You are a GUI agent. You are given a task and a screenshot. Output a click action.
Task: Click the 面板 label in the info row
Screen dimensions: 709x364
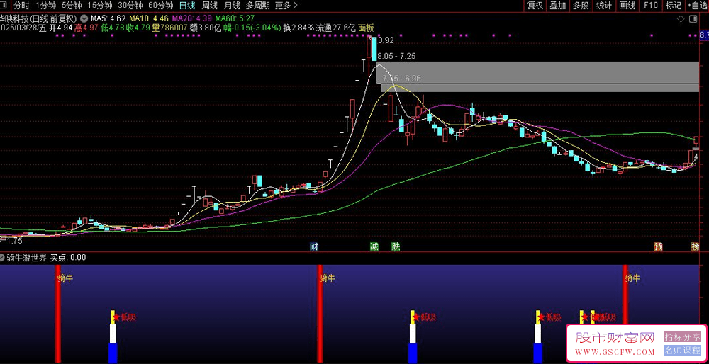point(366,28)
